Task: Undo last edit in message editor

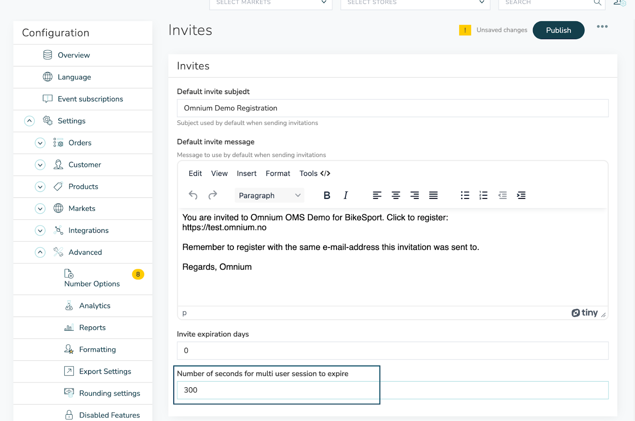Action: [193, 195]
